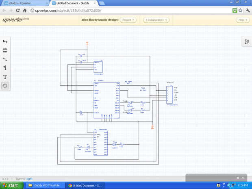Click the green extension icon in toolbar

[235, 11]
